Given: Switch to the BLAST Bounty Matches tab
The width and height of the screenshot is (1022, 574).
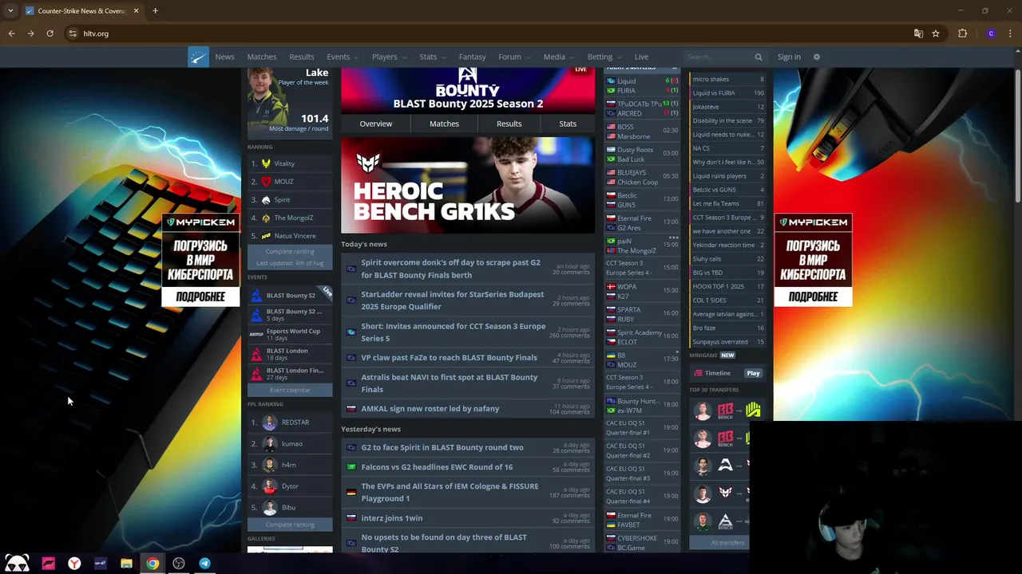Looking at the screenshot, I should coord(444,124).
